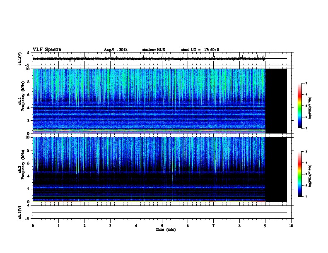Screen dimensions: 328x253
Task: Click the time-axis tick label "2"
Action: click(x=84, y=226)
